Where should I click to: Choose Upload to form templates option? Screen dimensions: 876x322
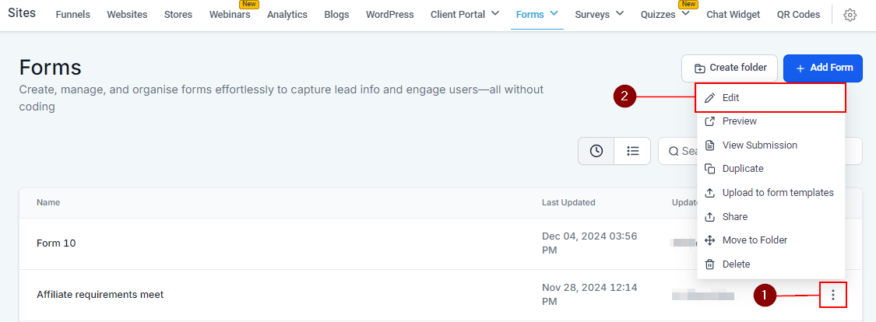(x=777, y=193)
